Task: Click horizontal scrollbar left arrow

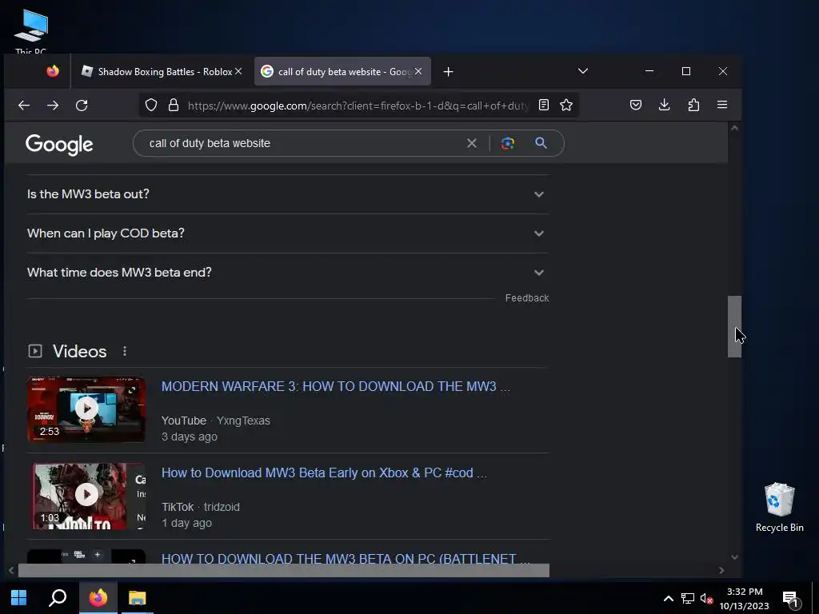Action: [x=11, y=571]
